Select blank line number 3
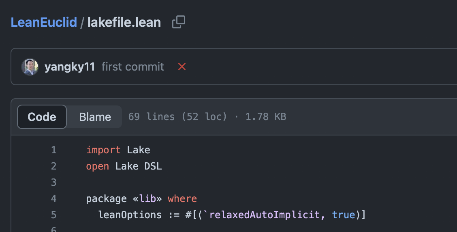457x232 pixels. (x=53, y=183)
